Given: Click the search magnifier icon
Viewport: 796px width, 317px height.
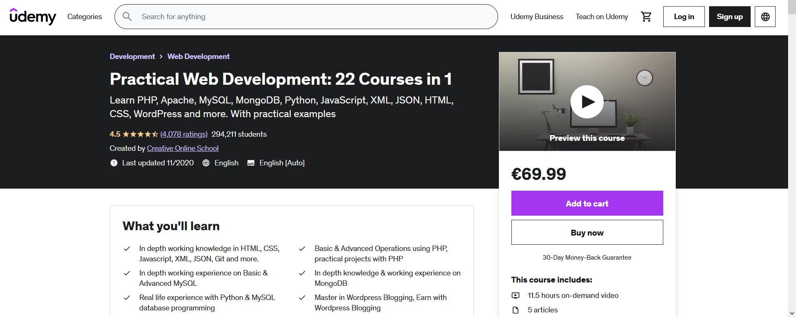Looking at the screenshot, I should [x=127, y=17].
